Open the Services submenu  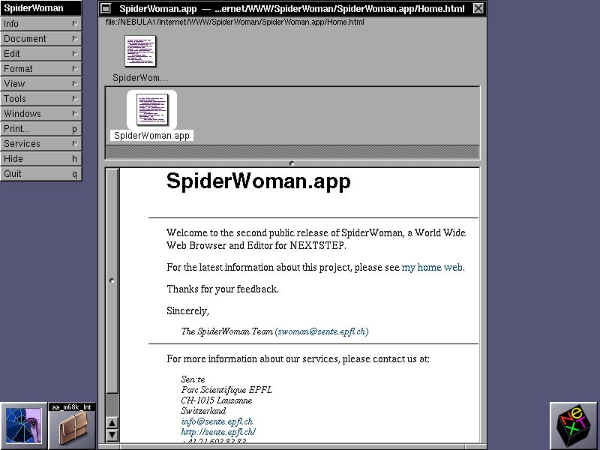(x=41, y=143)
